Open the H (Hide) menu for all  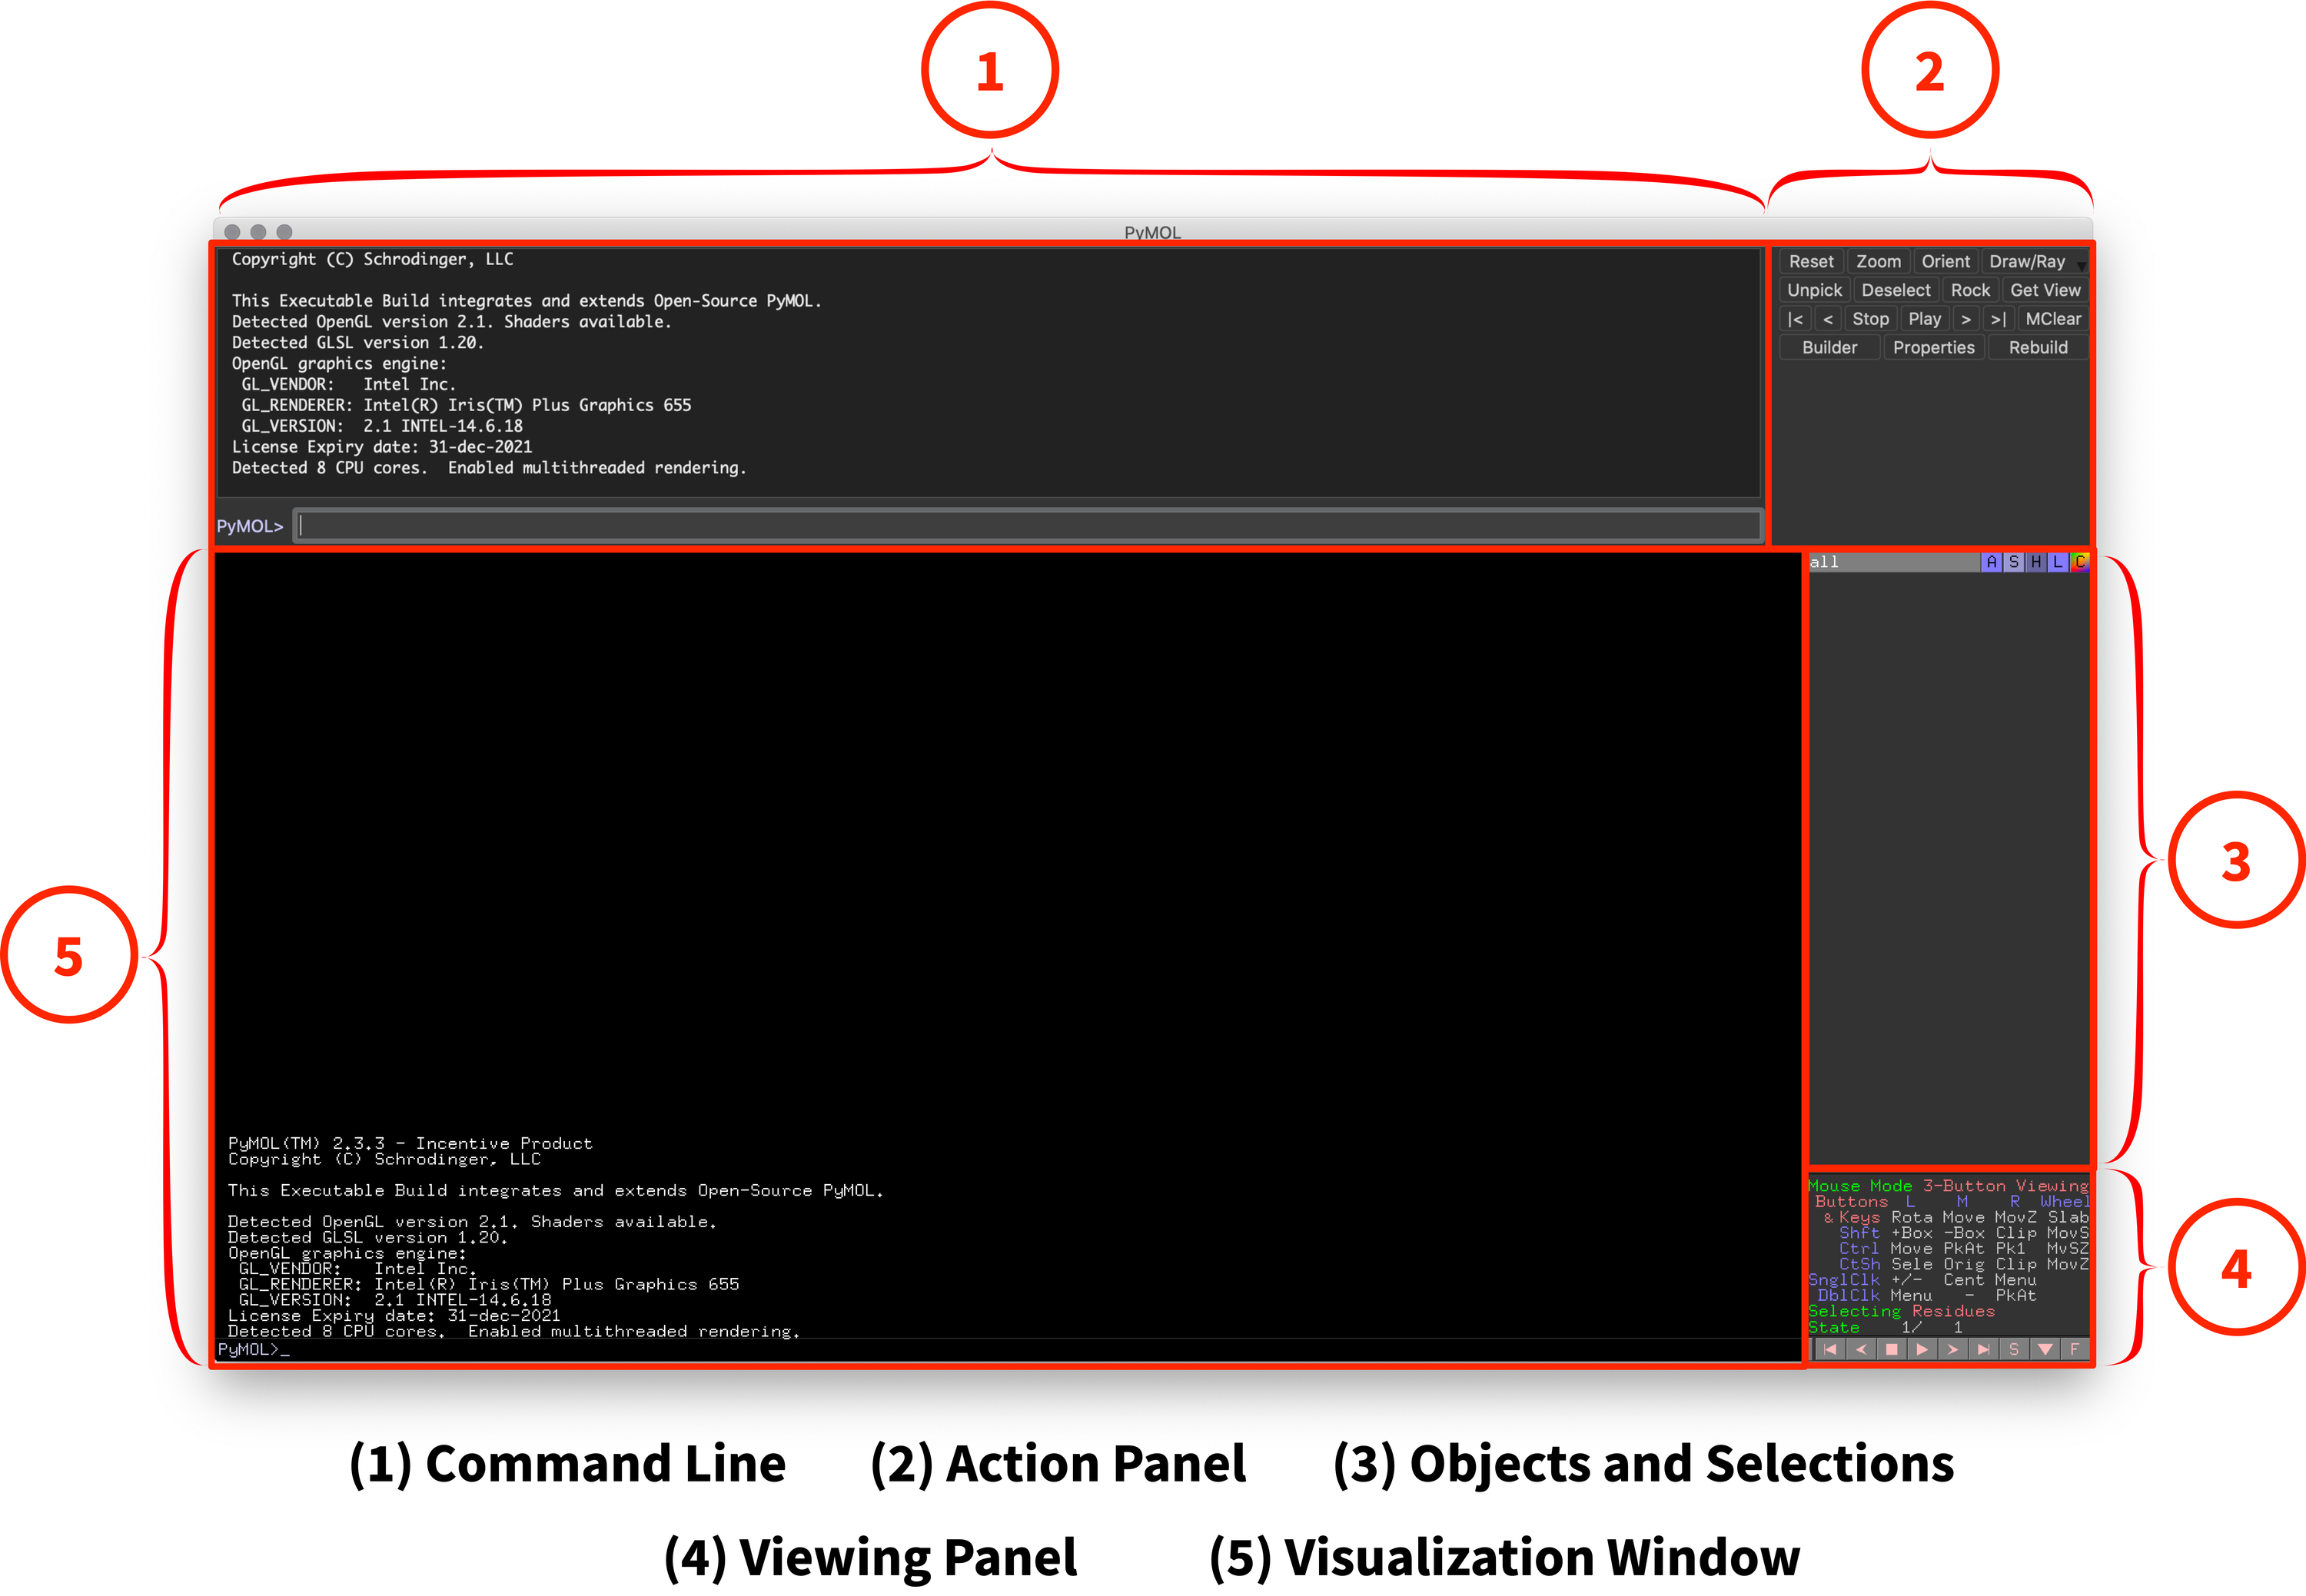click(2035, 562)
